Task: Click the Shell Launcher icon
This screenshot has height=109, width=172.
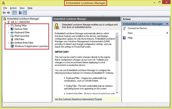Action: (x=12, y=36)
